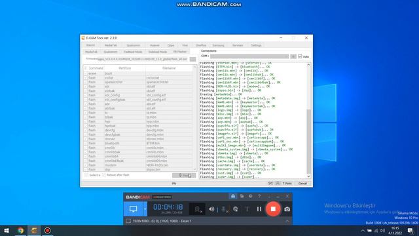Take a screenshot with Bandicam camera icon
This screenshot has height=236, width=419.
(287, 209)
